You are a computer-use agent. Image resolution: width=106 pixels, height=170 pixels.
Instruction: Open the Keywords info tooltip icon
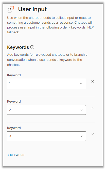[32, 47]
